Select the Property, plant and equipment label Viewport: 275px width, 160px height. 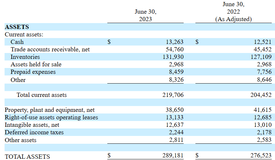(x=50, y=110)
